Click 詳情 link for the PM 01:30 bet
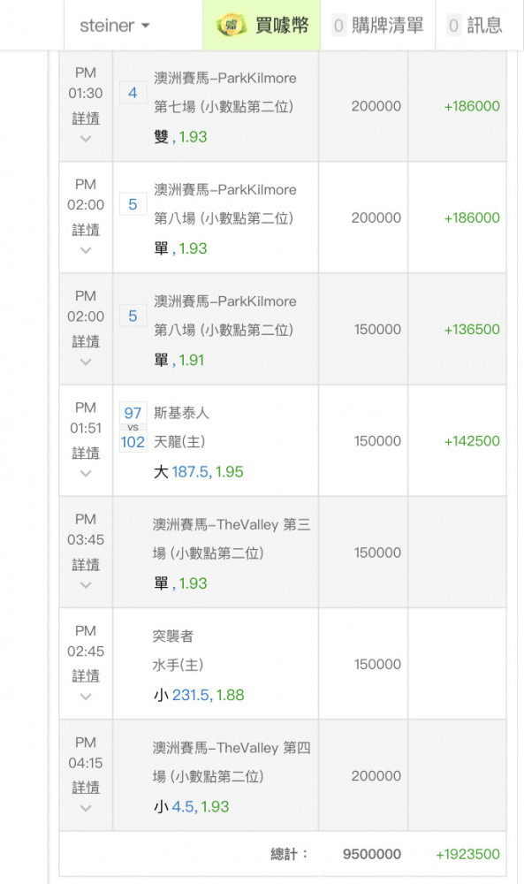 86,118
